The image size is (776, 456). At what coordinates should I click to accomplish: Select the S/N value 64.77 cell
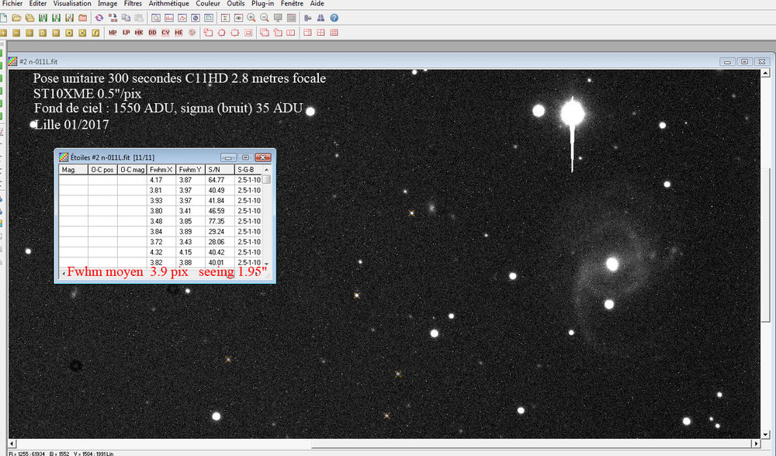[x=220, y=180]
